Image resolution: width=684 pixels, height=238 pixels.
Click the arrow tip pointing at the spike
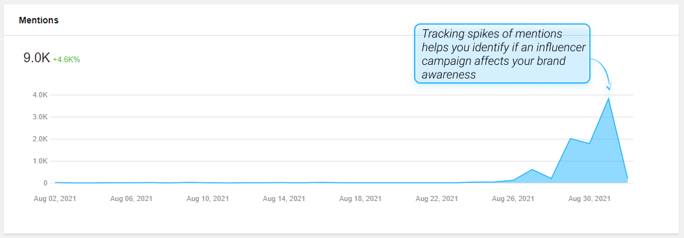pyautogui.click(x=609, y=88)
